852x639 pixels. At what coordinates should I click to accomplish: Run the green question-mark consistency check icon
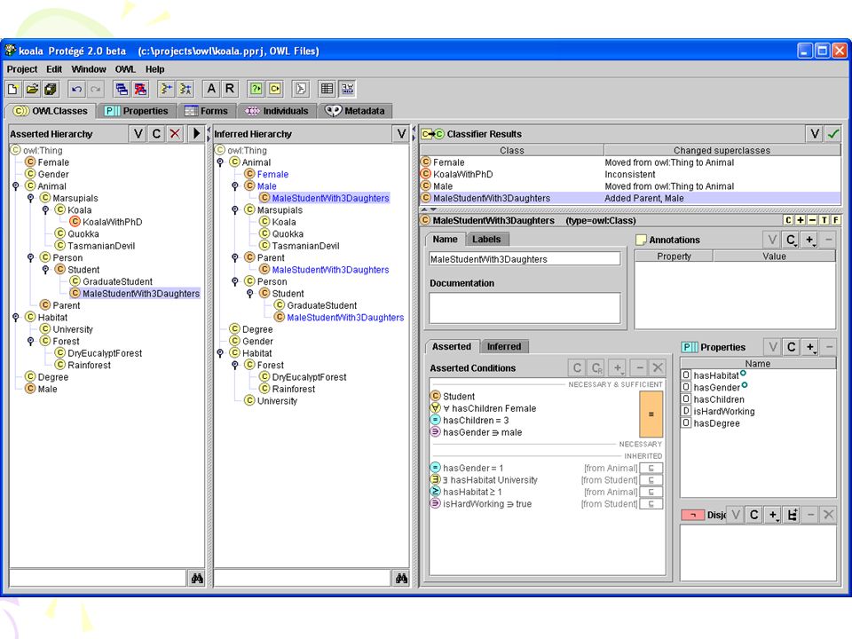pos(256,89)
